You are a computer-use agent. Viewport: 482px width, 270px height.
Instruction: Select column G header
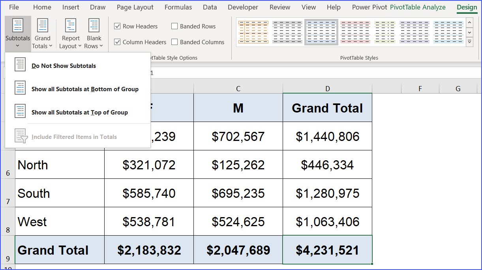tap(458, 89)
